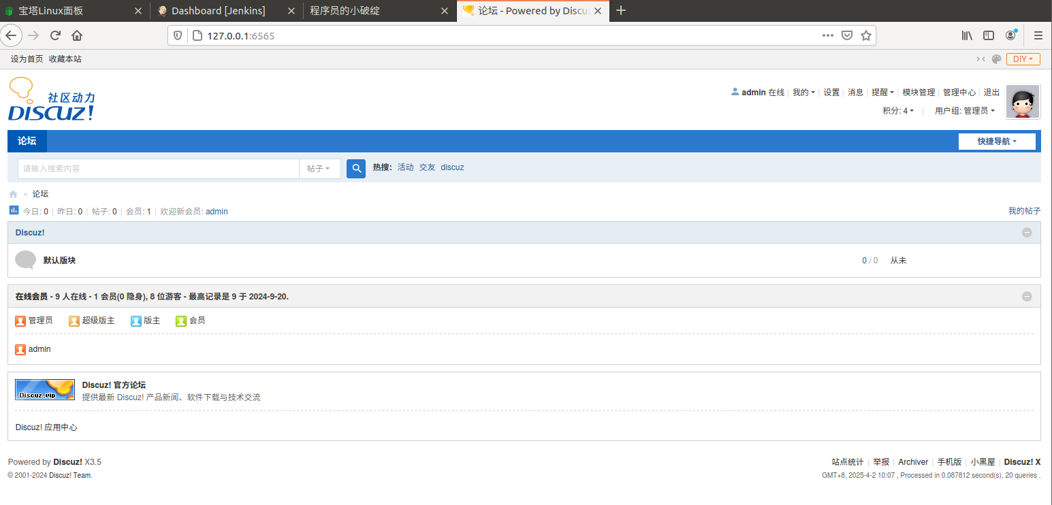The width and height of the screenshot is (1052, 505).
Task: Open 我的帖子 link
Action: tap(1025, 212)
